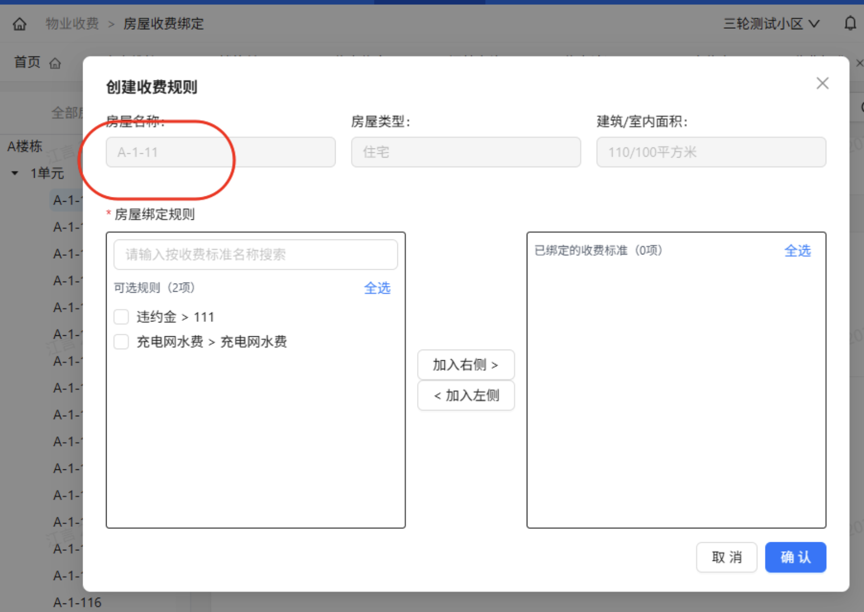This screenshot has width=864, height=612.
Task: Close the 创建收费规则 dialog
Action: [x=822, y=83]
